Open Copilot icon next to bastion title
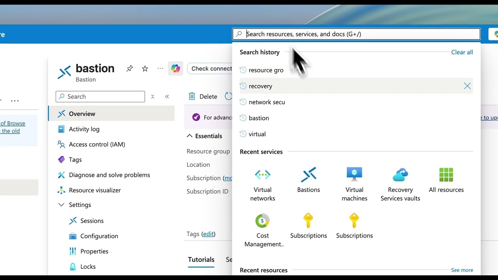Viewport: 498px width, 280px height. click(175, 69)
